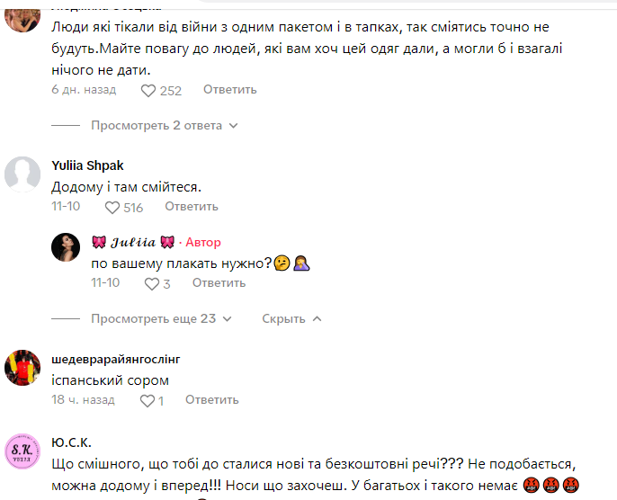Like the 'іспанський сором' comment
The height and width of the screenshot is (500, 617).
[x=148, y=401]
